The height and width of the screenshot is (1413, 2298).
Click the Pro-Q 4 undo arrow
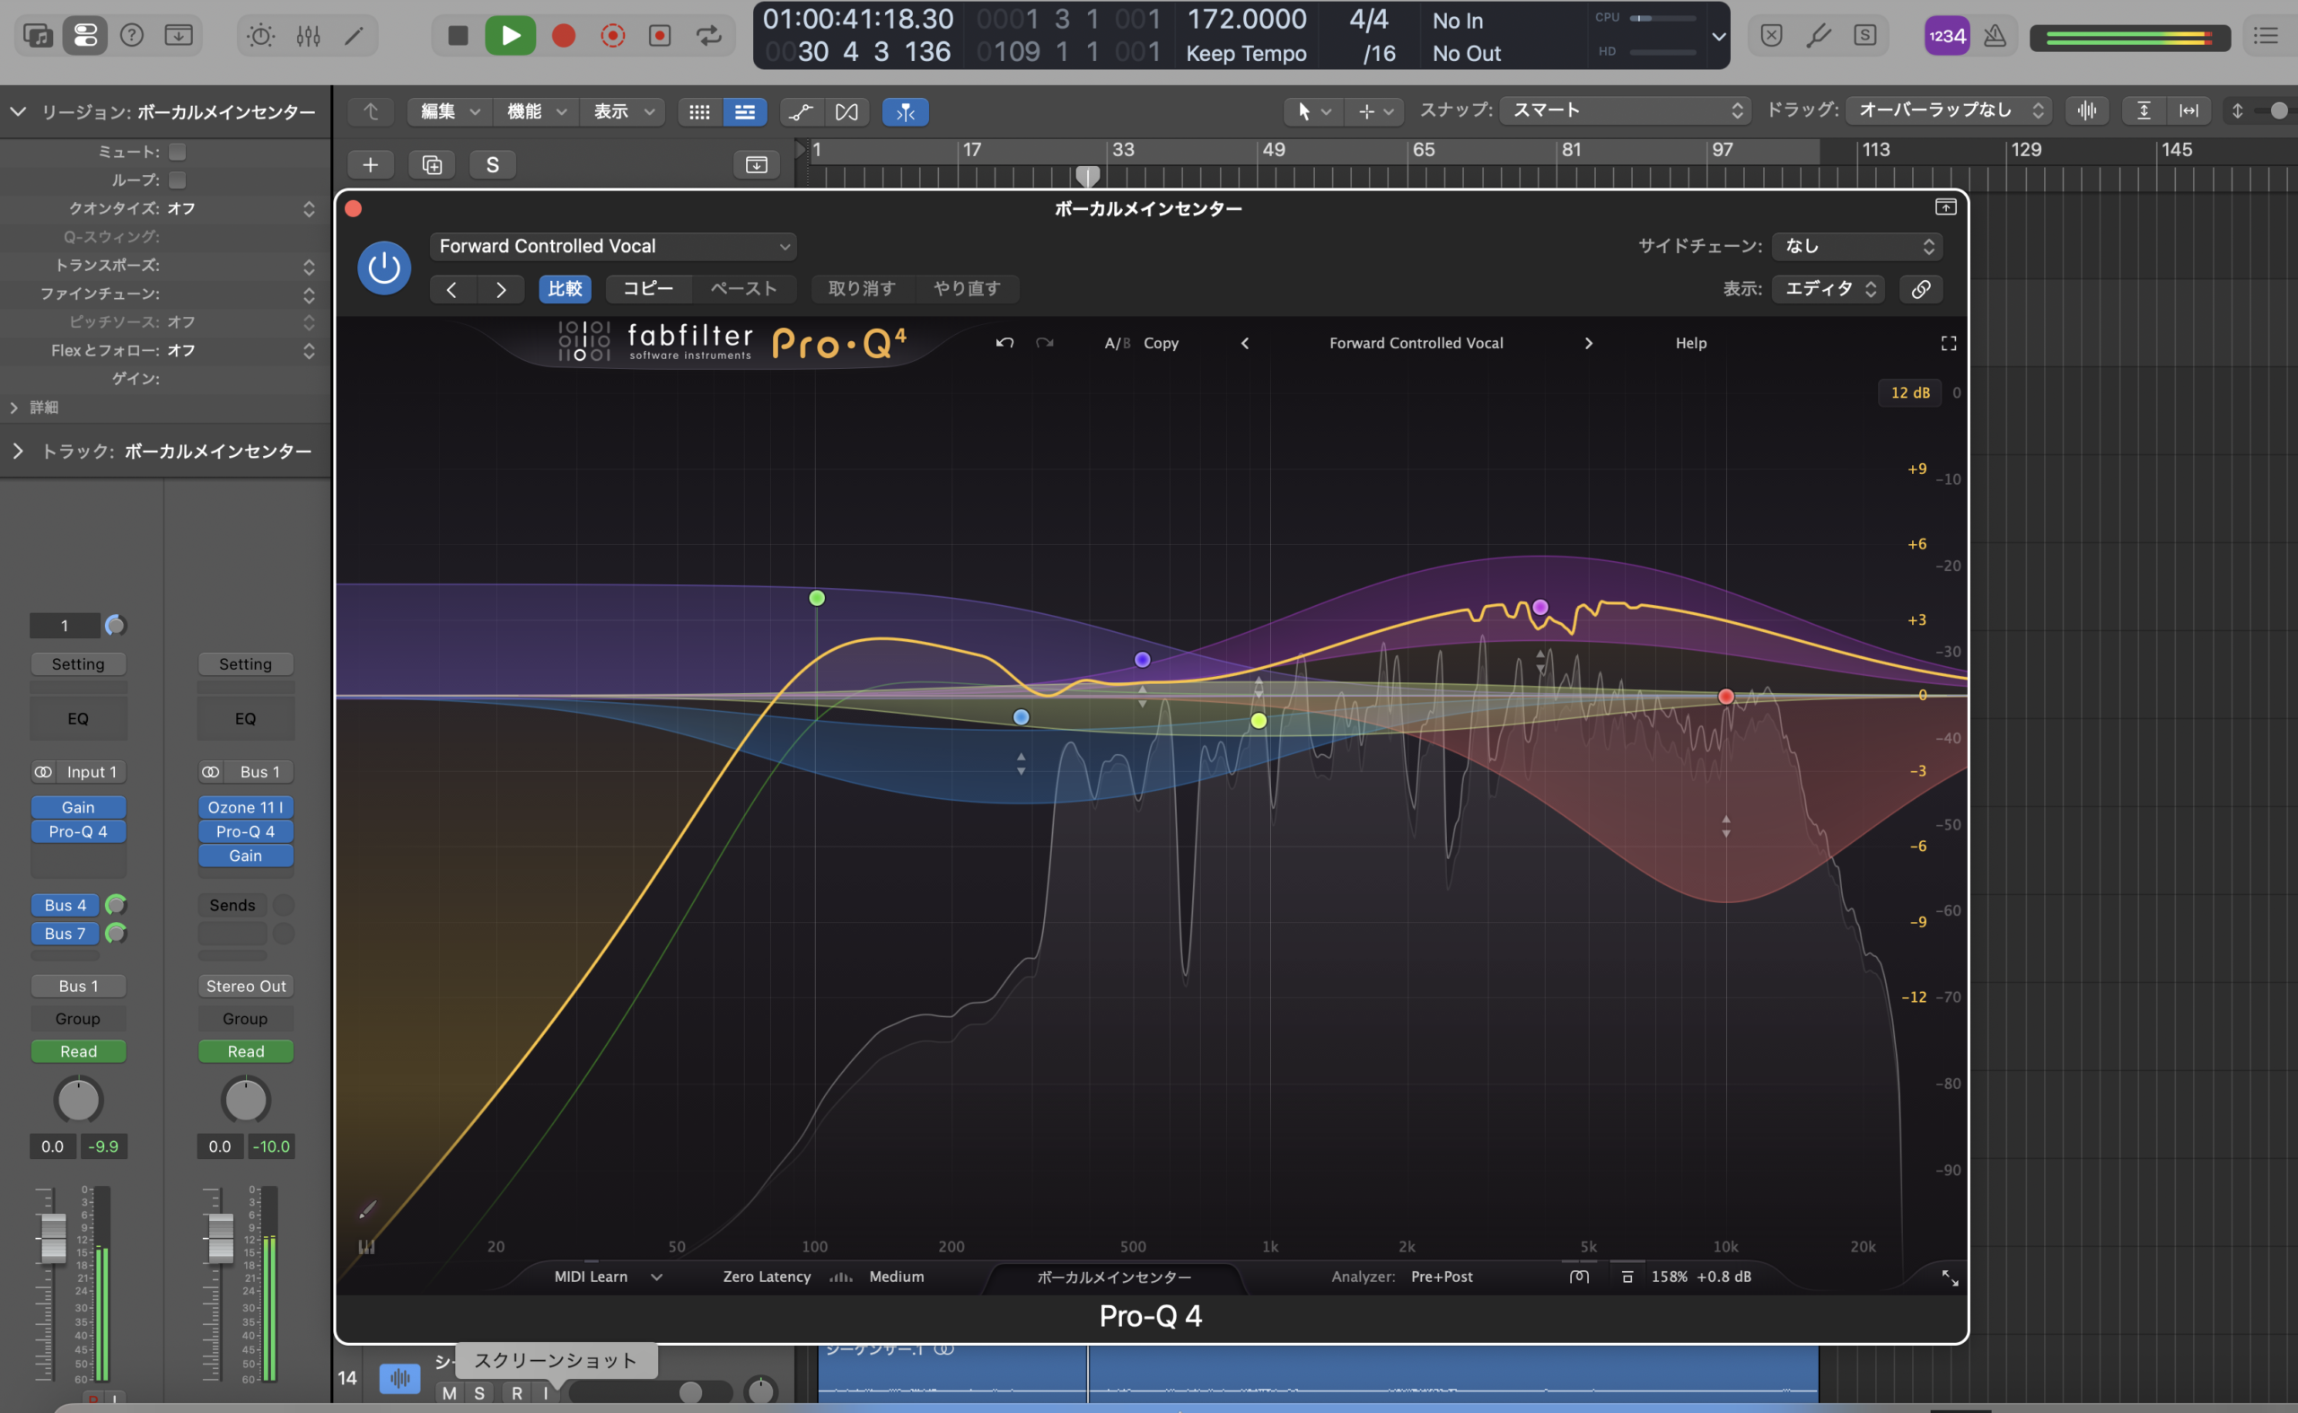click(x=1004, y=343)
